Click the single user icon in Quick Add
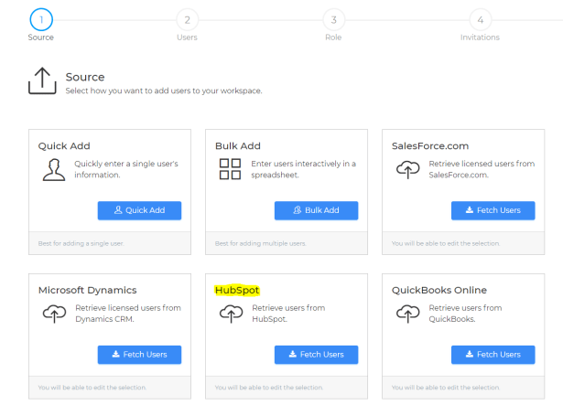563x405 pixels. tap(55, 169)
